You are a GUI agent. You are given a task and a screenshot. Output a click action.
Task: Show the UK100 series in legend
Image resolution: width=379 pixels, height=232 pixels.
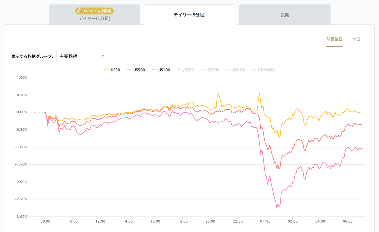pyautogui.click(x=239, y=70)
